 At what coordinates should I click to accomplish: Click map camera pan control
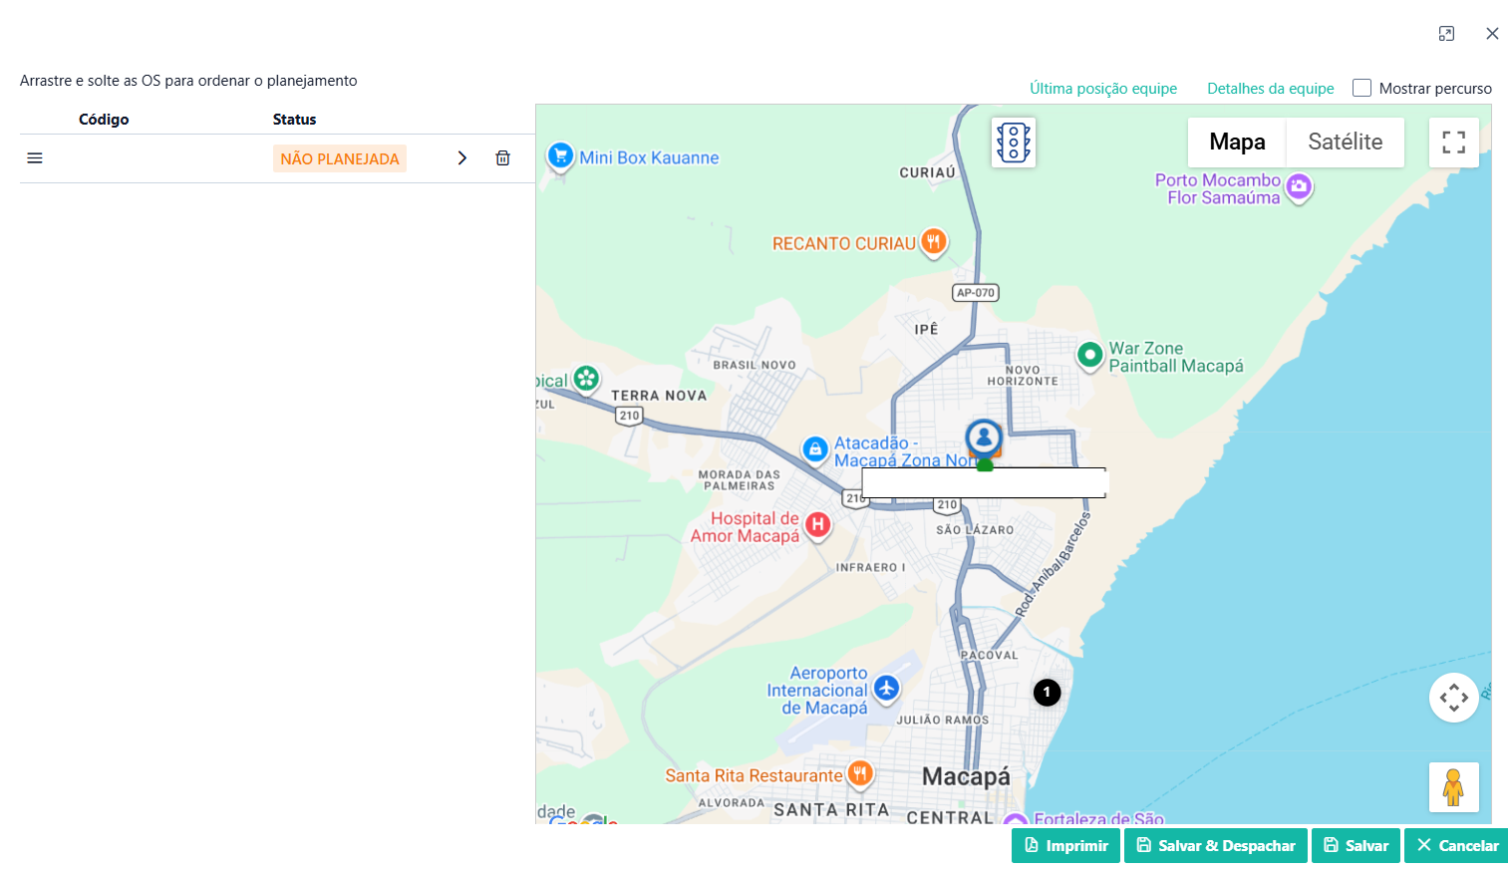1453,698
